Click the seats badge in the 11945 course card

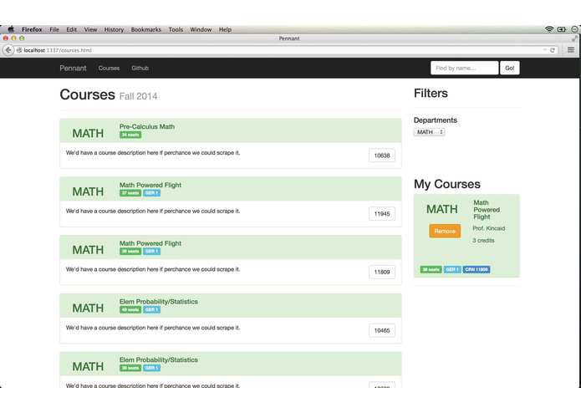130,193
